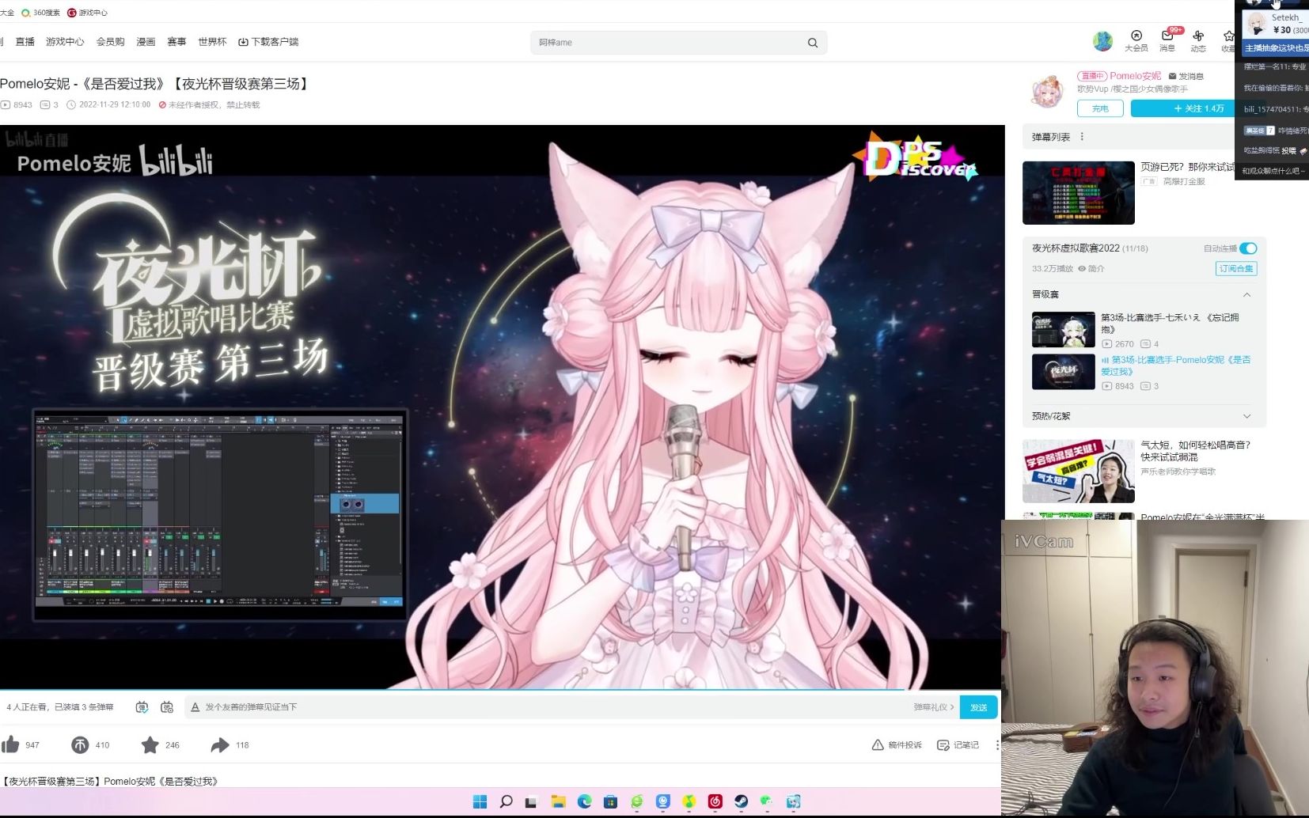Open 下载客户端 download client link

tap(268, 42)
